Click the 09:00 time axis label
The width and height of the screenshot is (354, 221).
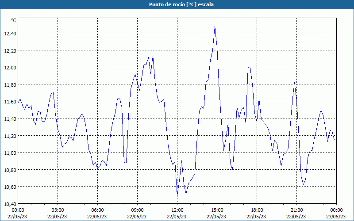tap(137, 210)
